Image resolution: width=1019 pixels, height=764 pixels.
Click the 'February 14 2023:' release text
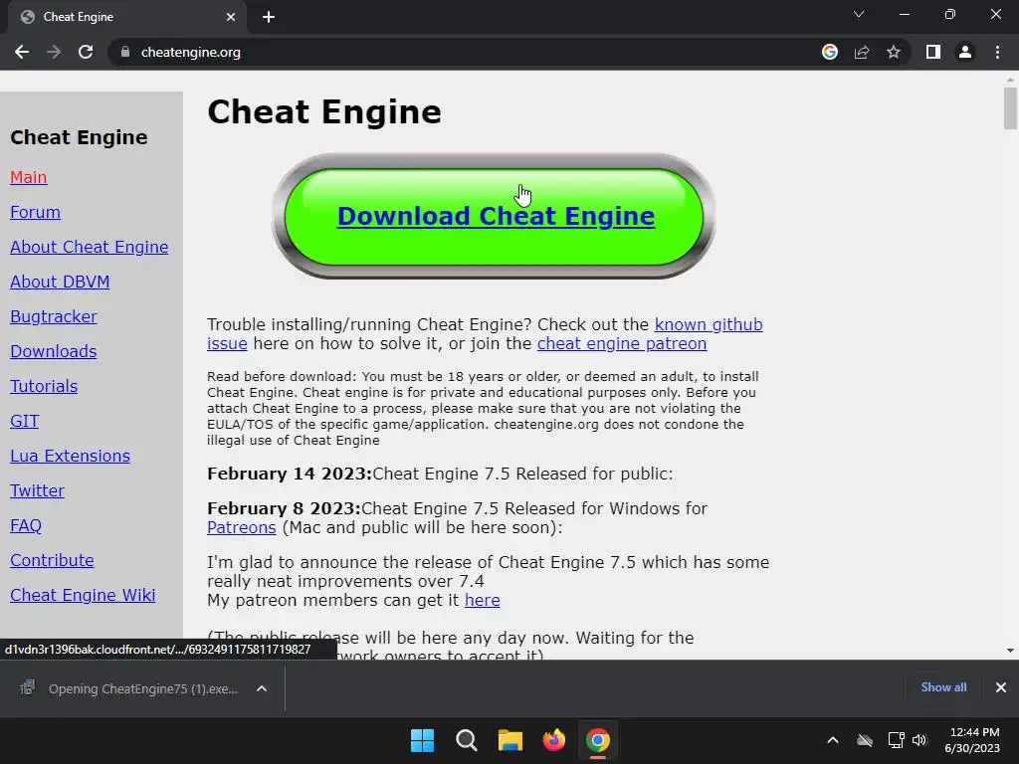pos(290,474)
